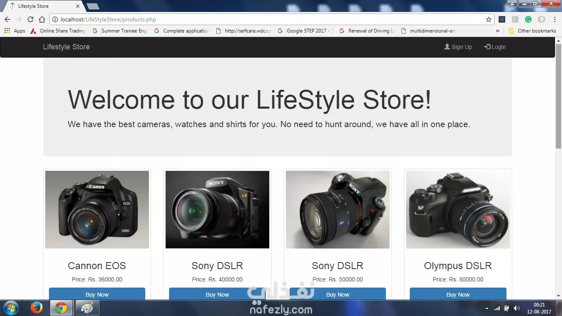Open the network signal tray icon
The height and width of the screenshot is (316, 562).
(x=497, y=308)
